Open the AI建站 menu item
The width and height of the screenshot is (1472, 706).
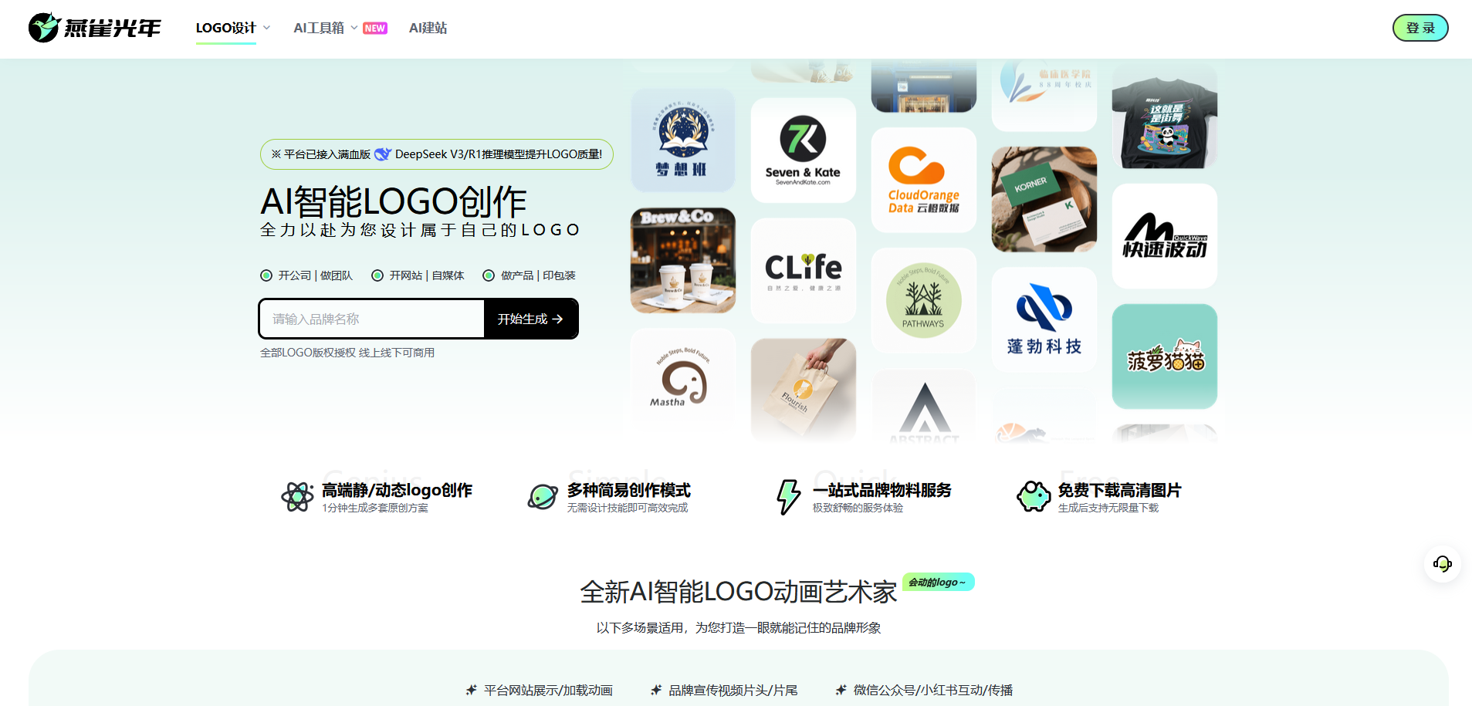tap(428, 28)
